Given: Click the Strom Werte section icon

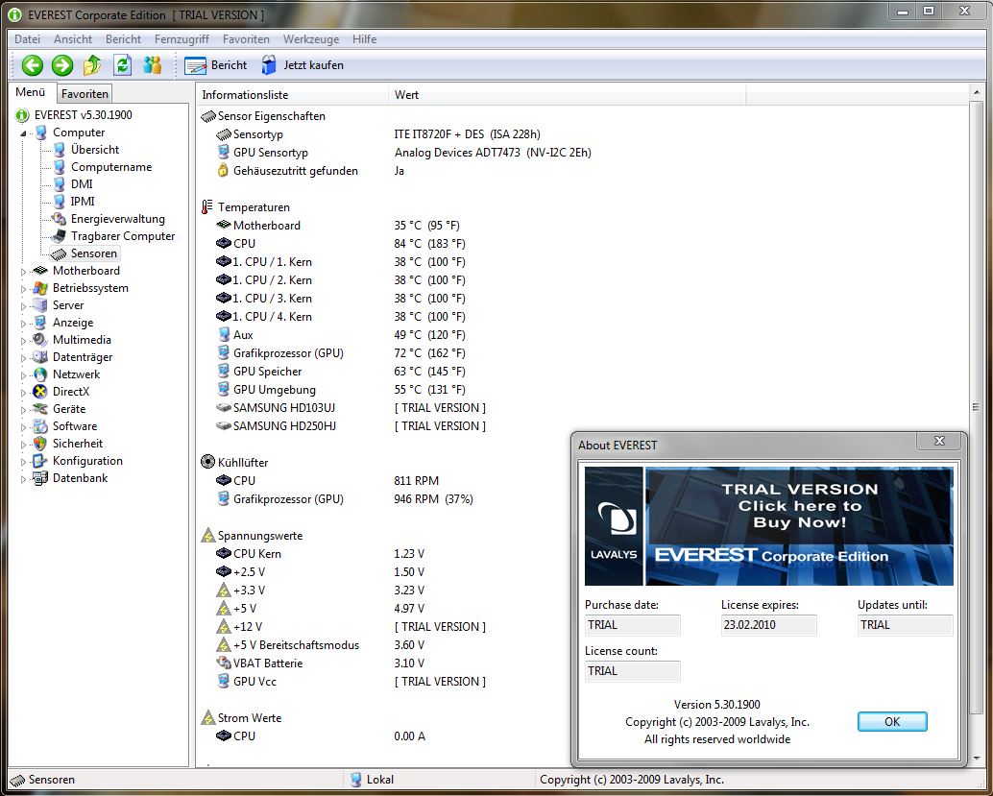Looking at the screenshot, I should coord(208,718).
